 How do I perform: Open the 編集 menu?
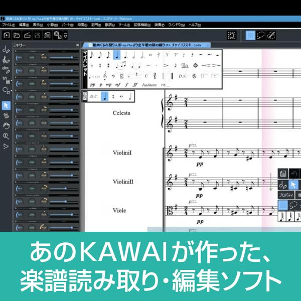tap(24, 25)
